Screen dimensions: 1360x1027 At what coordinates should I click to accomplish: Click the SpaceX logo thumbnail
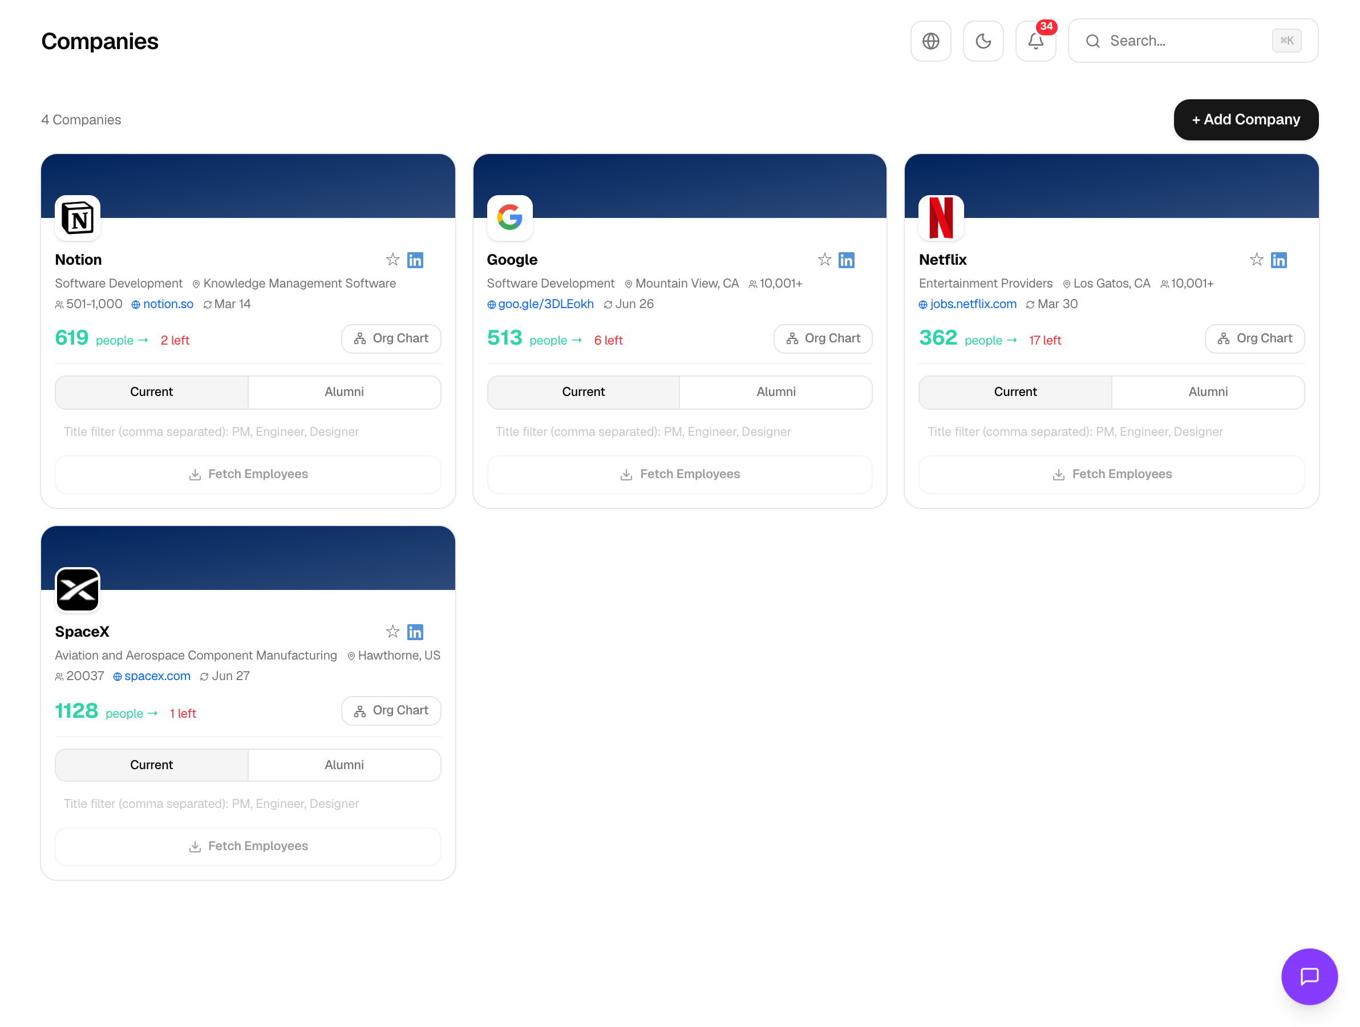tap(78, 590)
